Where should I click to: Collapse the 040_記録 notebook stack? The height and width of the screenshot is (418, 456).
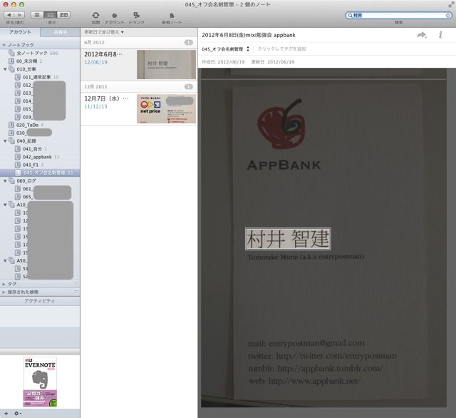pyautogui.click(x=5, y=141)
